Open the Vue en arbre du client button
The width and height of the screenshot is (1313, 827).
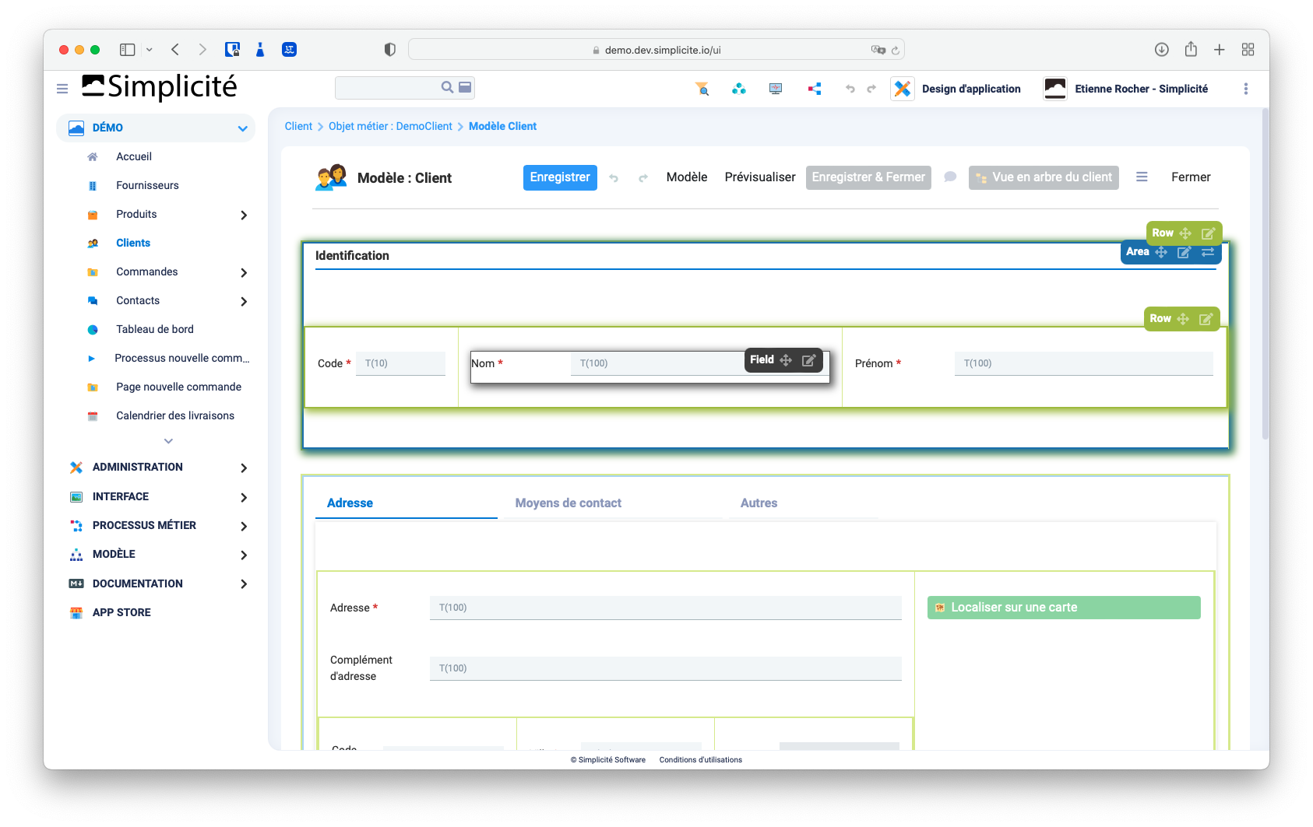pos(1044,177)
